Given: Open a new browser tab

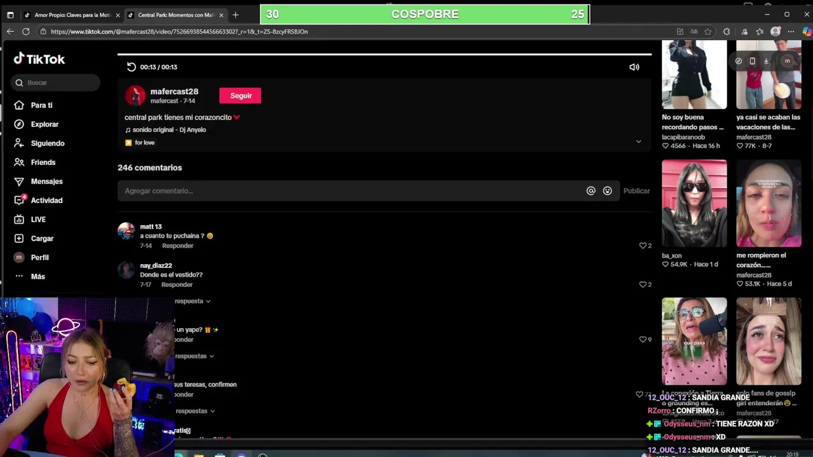Looking at the screenshot, I should click(x=236, y=15).
